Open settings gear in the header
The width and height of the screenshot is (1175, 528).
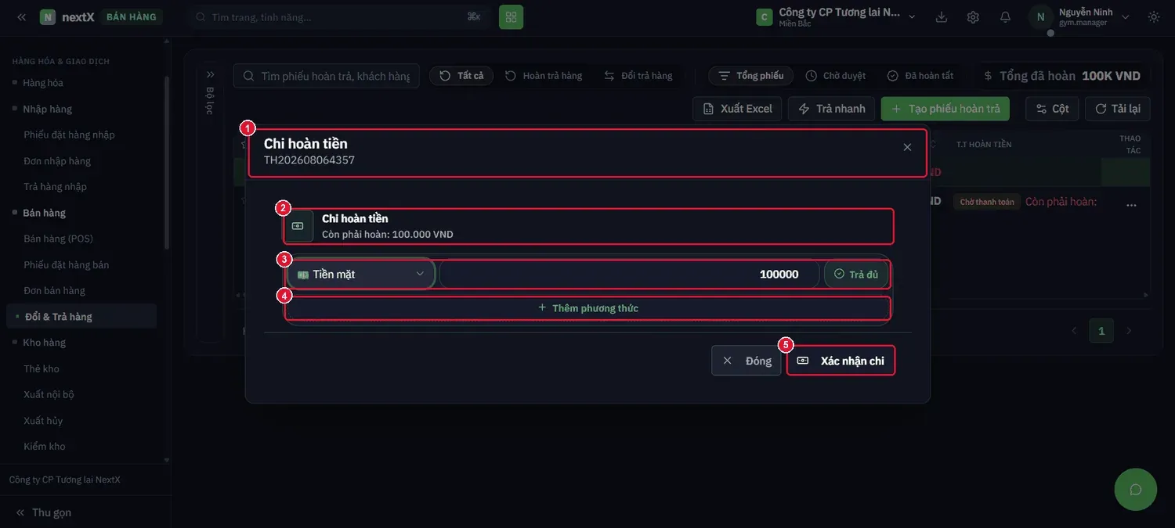pyautogui.click(x=973, y=16)
